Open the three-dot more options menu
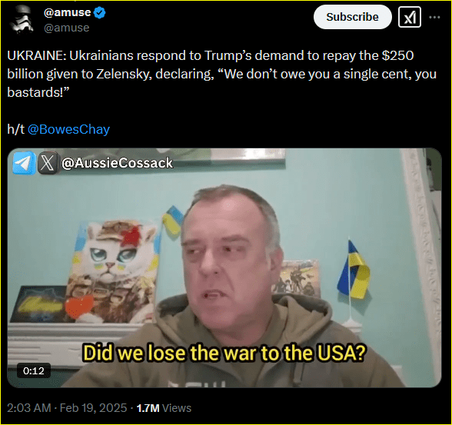This screenshot has height=425, width=452. point(434,17)
